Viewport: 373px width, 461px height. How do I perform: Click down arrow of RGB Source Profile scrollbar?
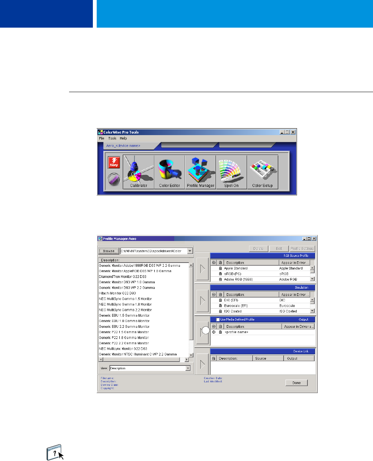pyautogui.click(x=312, y=279)
